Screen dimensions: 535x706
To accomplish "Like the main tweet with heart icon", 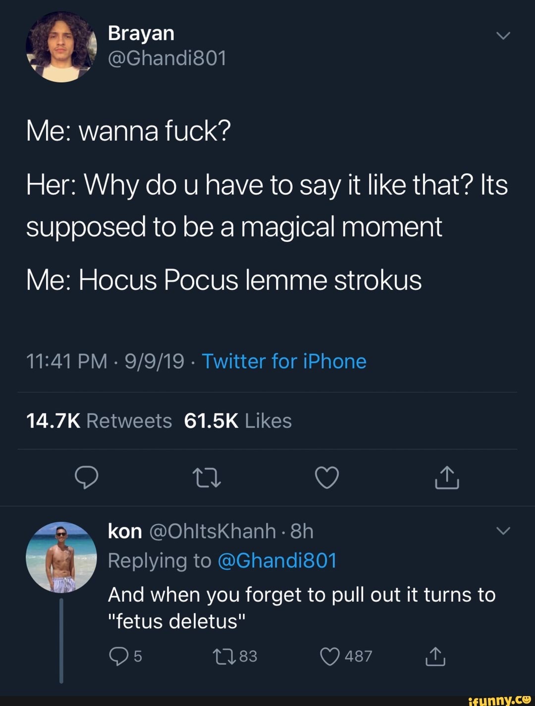I will point(327,478).
